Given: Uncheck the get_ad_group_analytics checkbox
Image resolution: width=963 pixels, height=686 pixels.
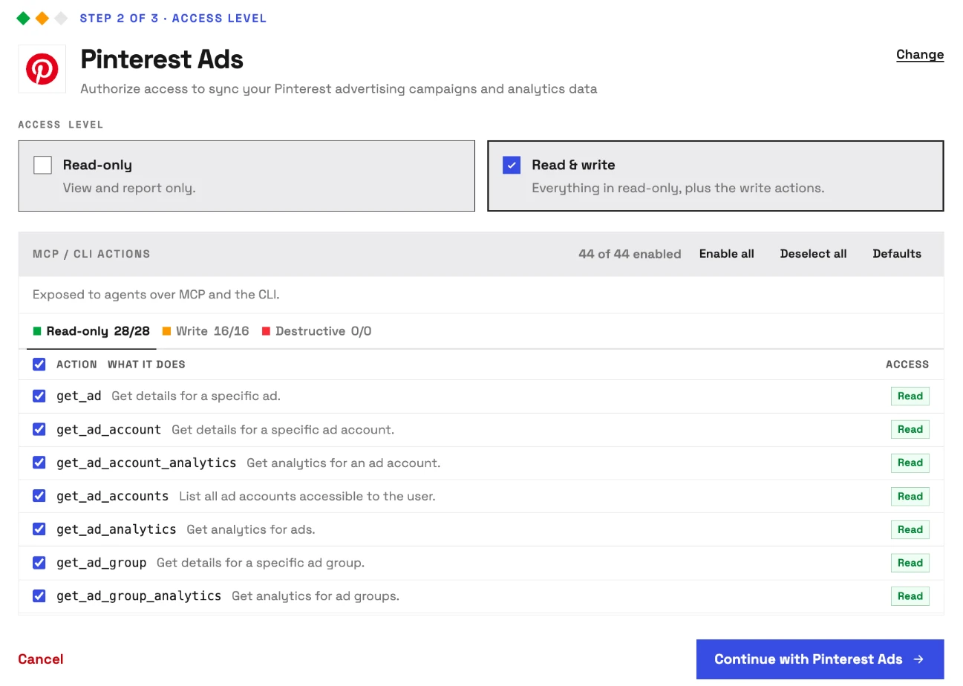Looking at the screenshot, I should pos(39,595).
